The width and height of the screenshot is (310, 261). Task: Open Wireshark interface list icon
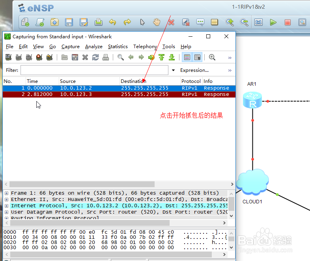(x=9, y=57)
